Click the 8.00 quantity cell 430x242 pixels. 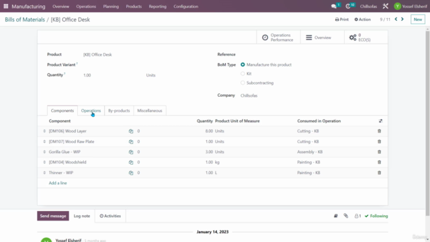pos(209,131)
